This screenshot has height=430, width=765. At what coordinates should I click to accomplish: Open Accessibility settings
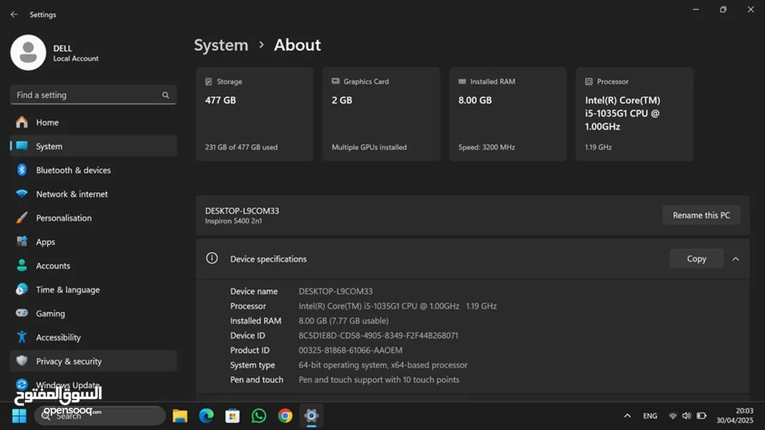93,337
